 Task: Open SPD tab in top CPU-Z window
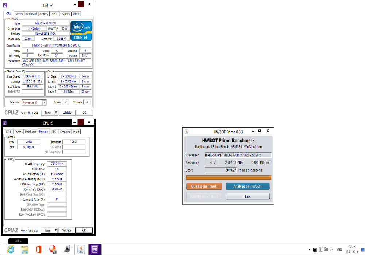point(54,14)
